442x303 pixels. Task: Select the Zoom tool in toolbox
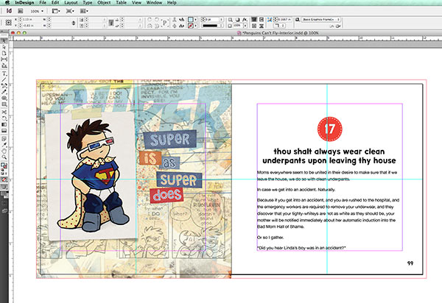pos(4,157)
